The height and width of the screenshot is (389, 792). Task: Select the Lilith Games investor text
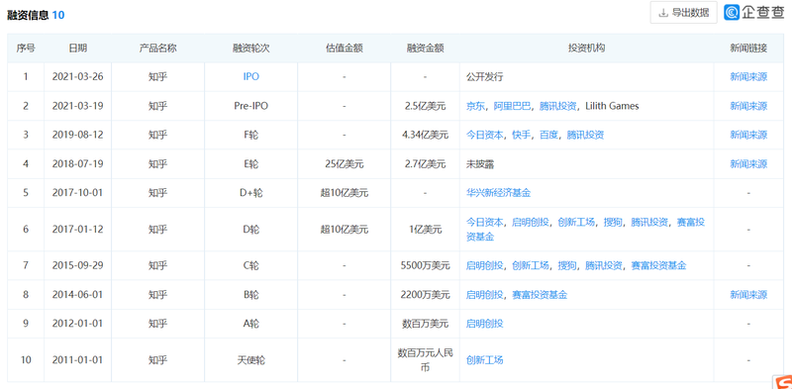point(612,106)
